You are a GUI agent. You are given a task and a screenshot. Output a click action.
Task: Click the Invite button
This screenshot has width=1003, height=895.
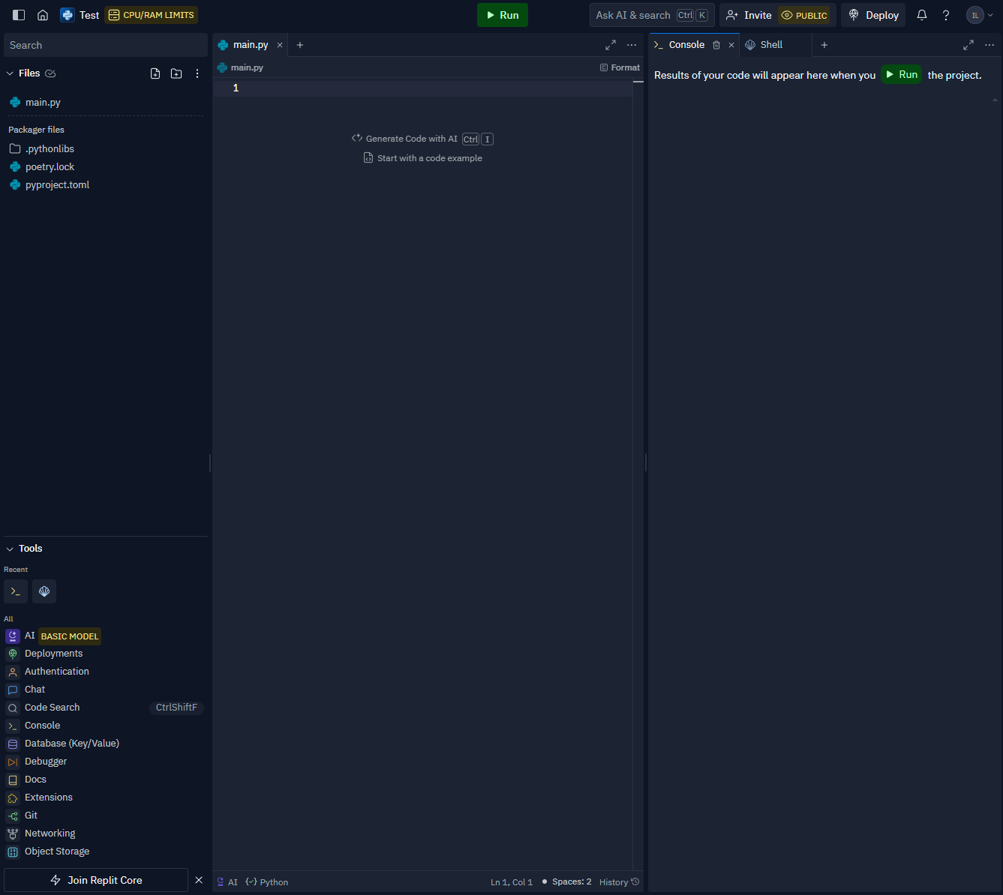point(749,15)
